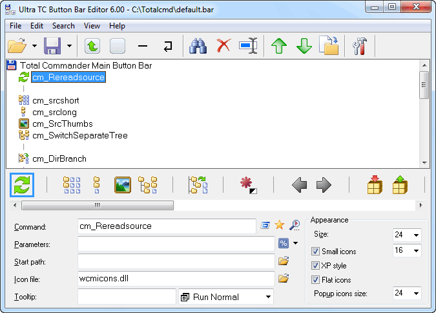Image resolution: width=436 pixels, height=313 pixels.
Task: Click the short view grid preview button
Action: 72,185
